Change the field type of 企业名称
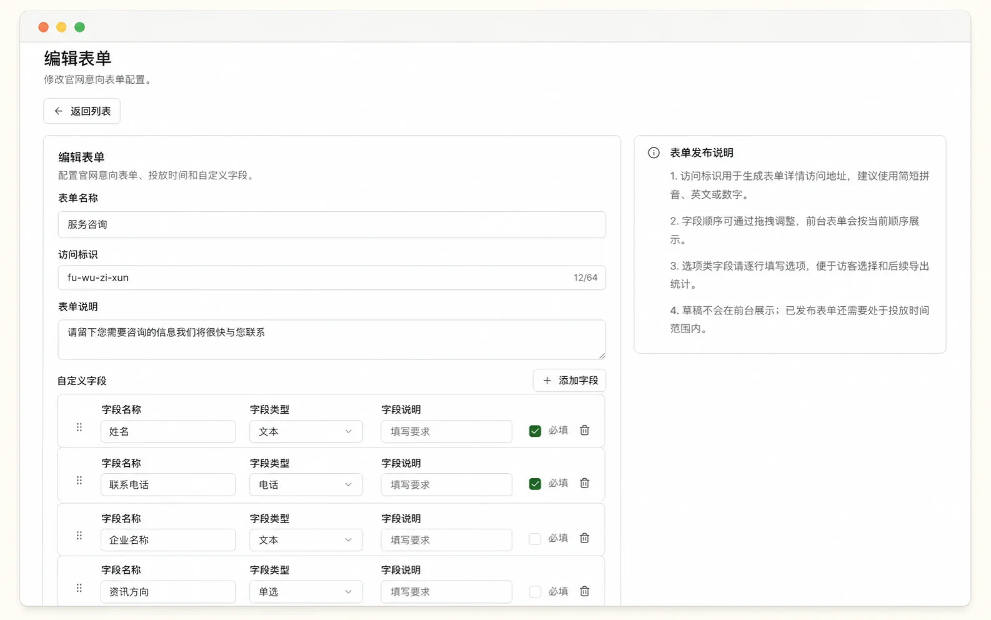This screenshot has height=620, width=991. [x=306, y=540]
